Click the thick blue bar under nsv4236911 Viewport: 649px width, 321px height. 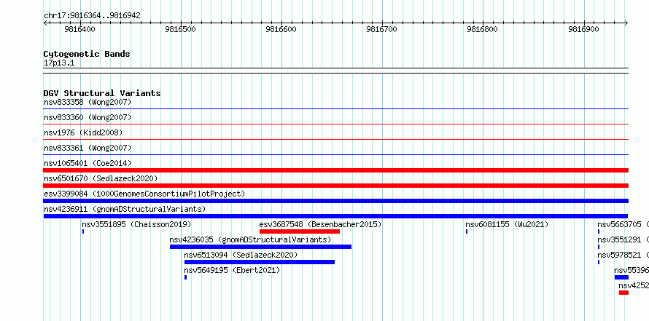click(335, 216)
